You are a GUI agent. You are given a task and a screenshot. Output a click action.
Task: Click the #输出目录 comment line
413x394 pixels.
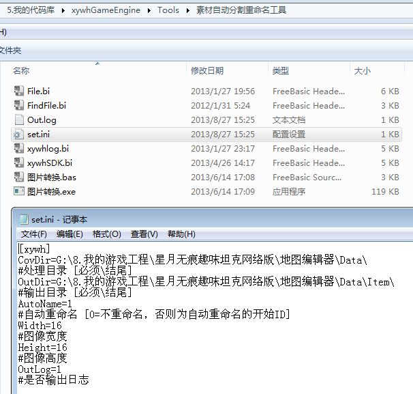(x=75, y=293)
